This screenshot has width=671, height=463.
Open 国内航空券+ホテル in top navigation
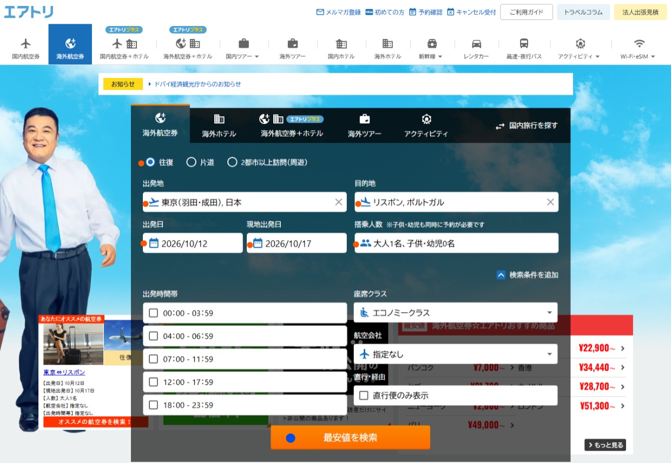pyautogui.click(x=124, y=48)
